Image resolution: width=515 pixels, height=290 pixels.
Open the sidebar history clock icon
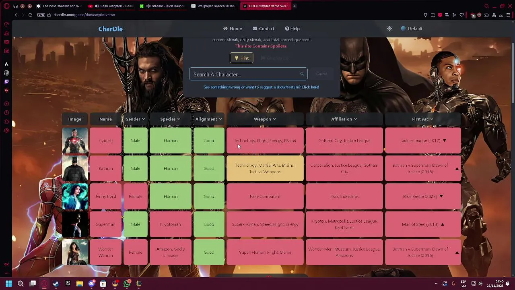pyautogui.click(x=6, y=113)
